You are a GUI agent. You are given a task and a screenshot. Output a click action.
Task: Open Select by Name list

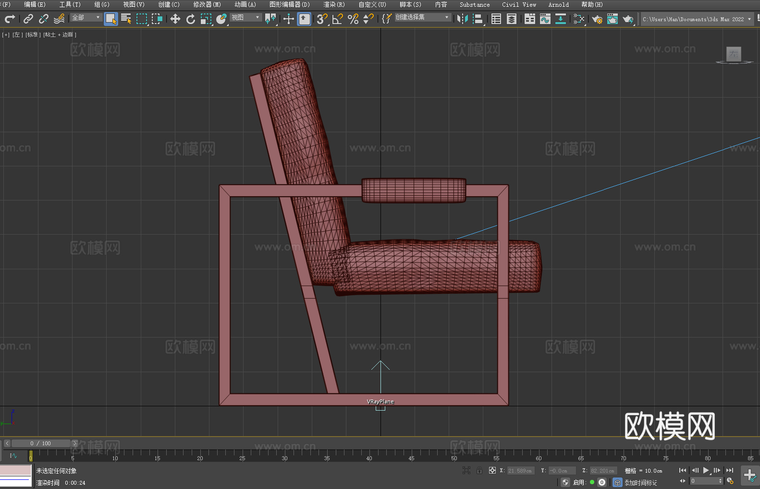pyautogui.click(x=126, y=19)
